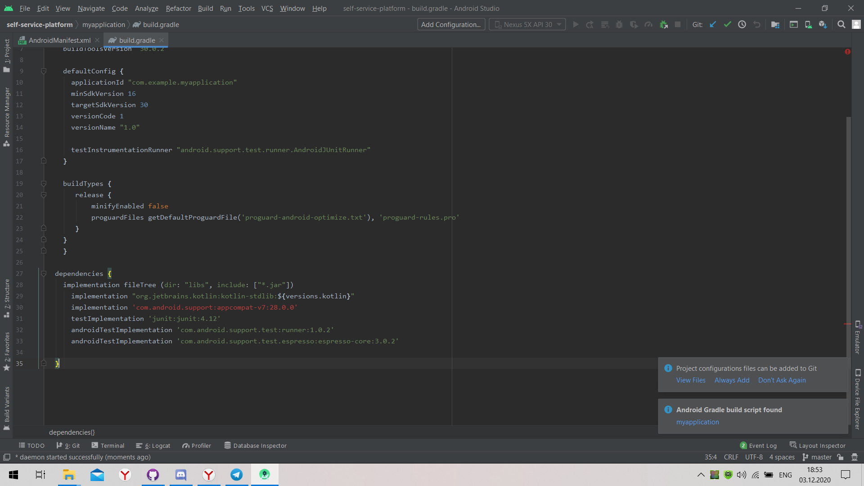
Task: Click the red error indicator in editor
Action: pyautogui.click(x=847, y=52)
